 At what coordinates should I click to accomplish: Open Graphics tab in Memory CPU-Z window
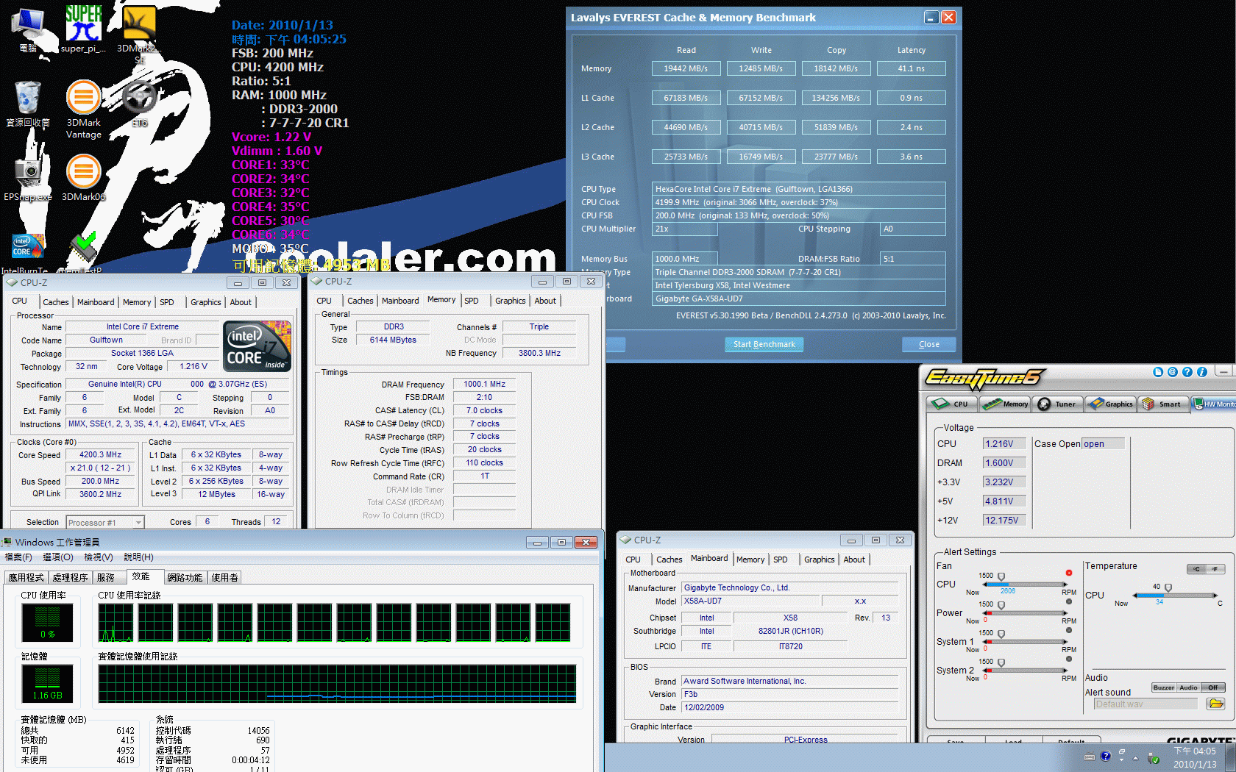(x=510, y=301)
